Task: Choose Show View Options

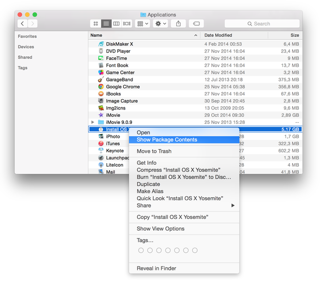Action: coord(184,229)
